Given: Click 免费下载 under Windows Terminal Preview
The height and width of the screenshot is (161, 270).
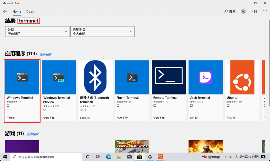Looking at the screenshot, I should [49, 118].
